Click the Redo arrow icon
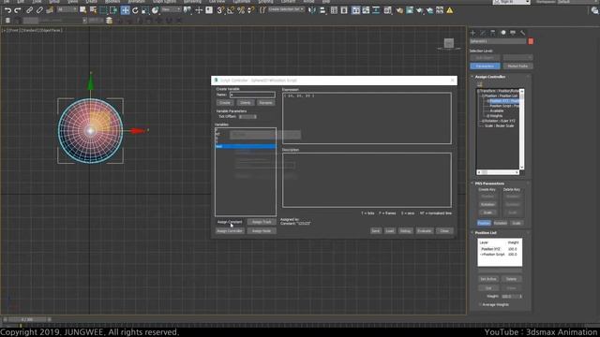This screenshot has width=600, height=337. point(18,10)
